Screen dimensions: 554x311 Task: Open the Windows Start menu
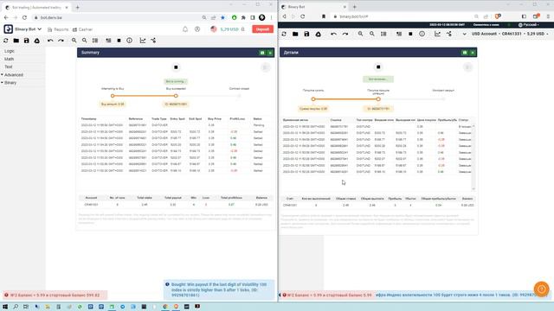click(5, 307)
